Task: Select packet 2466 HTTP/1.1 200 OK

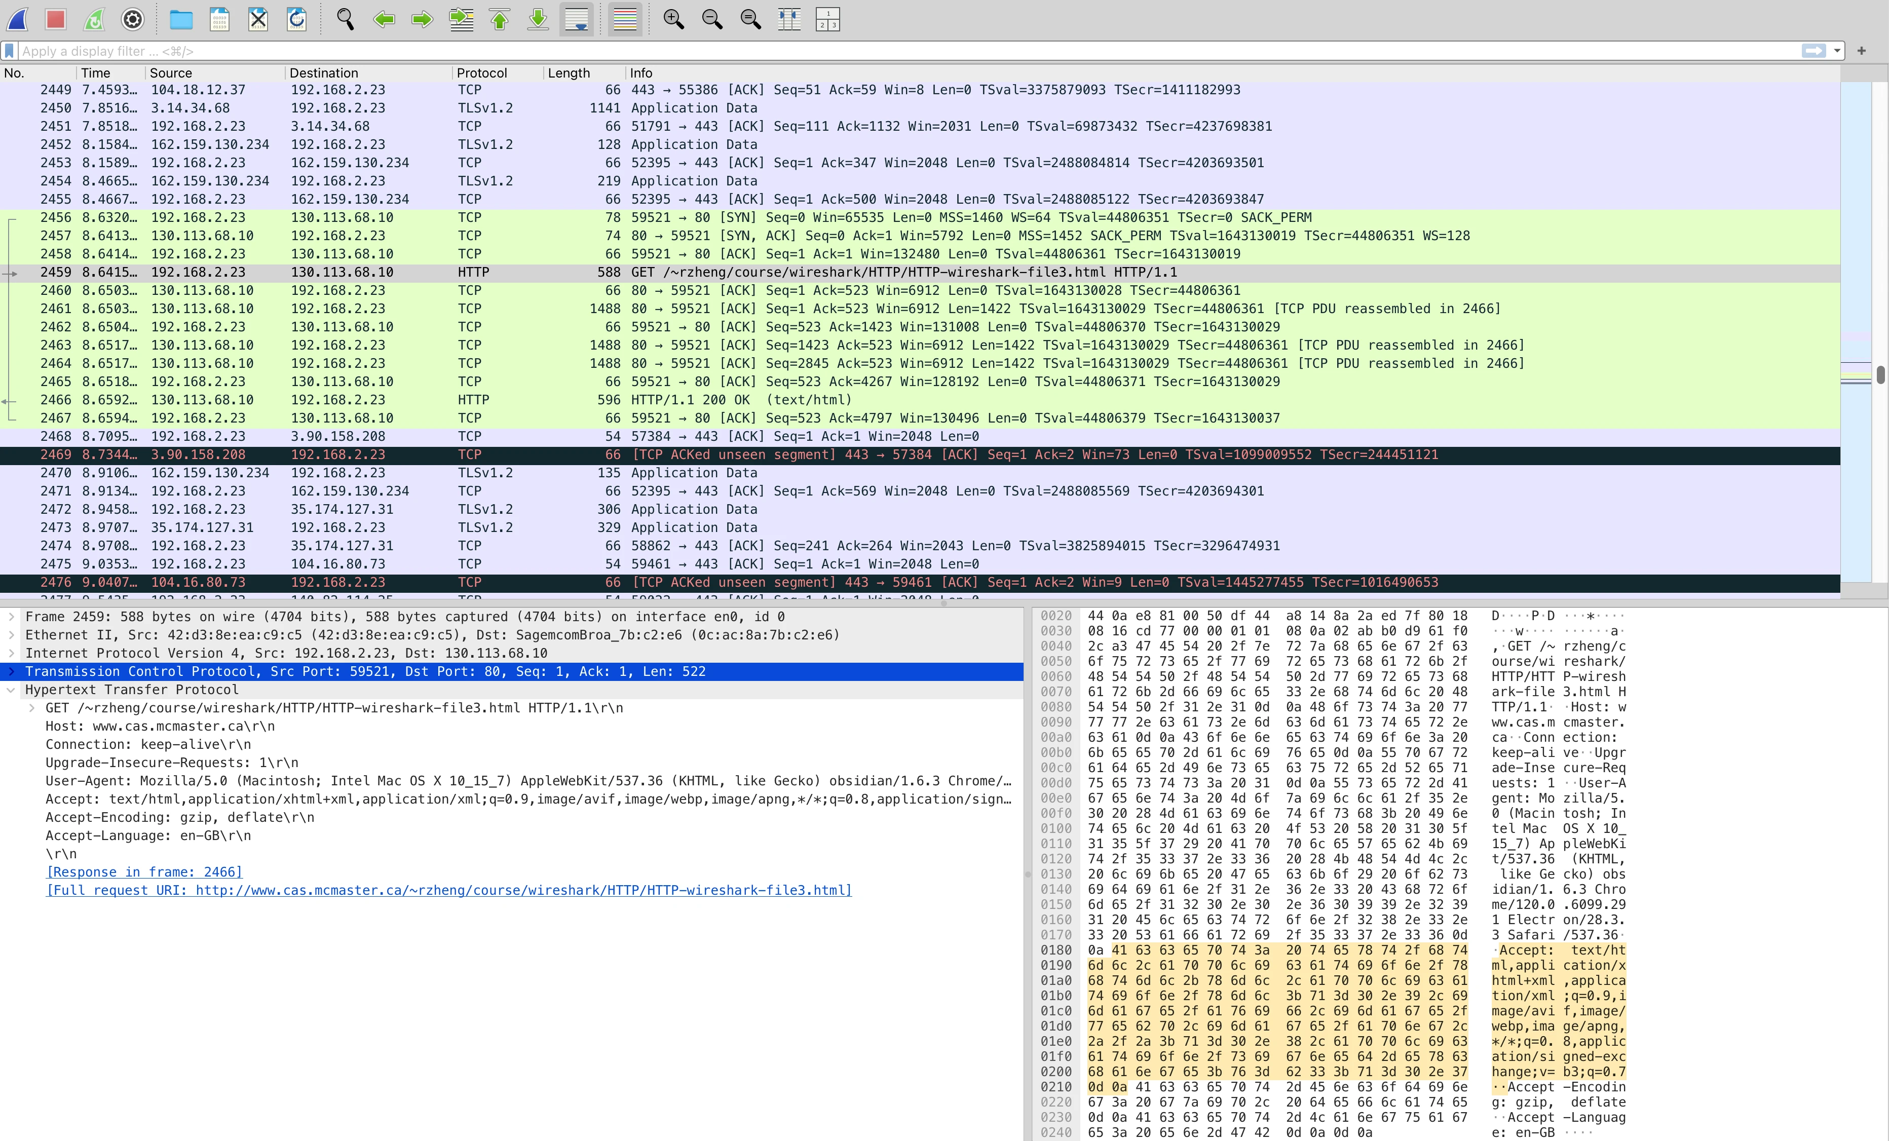Action: coord(920,400)
